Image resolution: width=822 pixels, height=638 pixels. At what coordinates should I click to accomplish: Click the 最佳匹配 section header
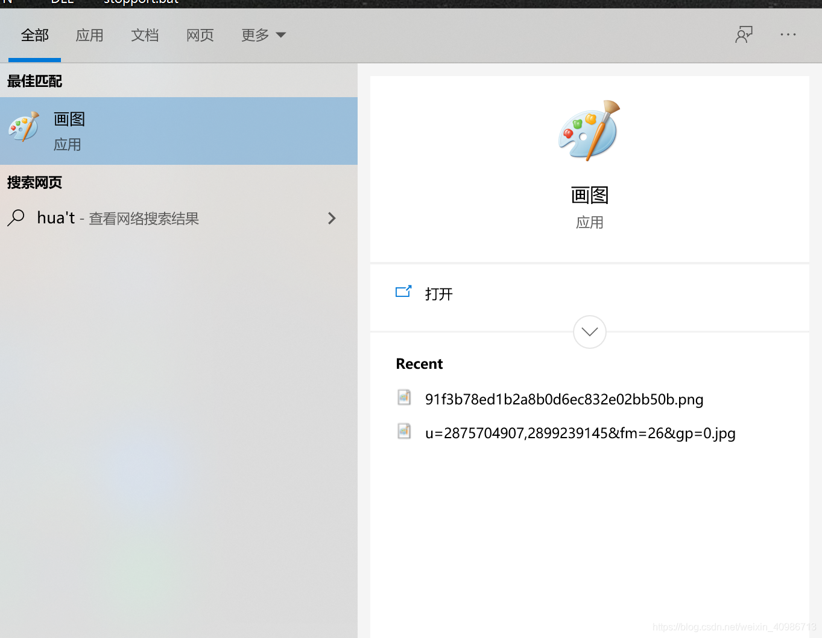[34, 81]
